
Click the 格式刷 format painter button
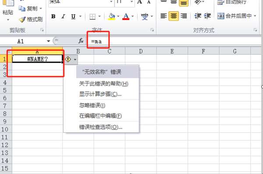tap(31, 19)
